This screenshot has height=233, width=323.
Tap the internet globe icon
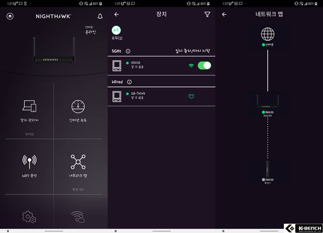tap(268, 34)
